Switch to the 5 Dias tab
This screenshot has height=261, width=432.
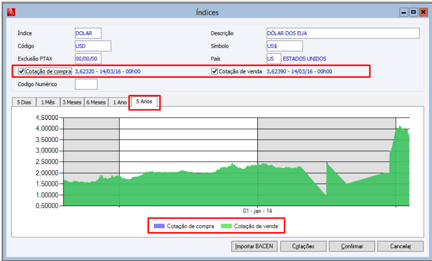24,103
